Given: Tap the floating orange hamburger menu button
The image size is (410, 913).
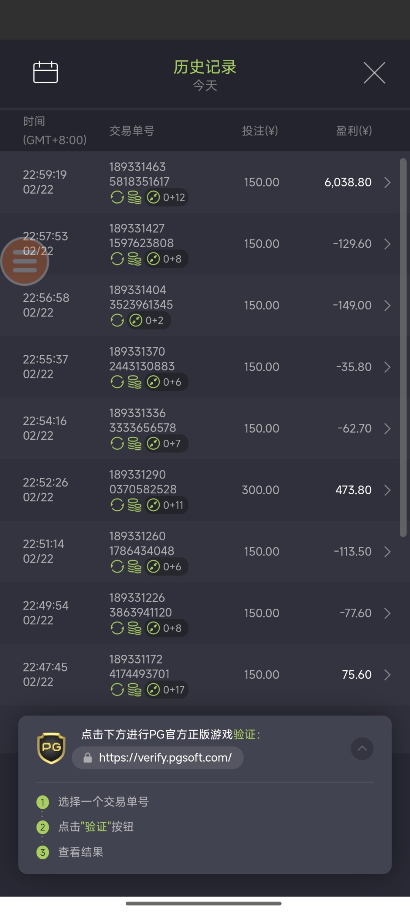Looking at the screenshot, I should coord(25,261).
